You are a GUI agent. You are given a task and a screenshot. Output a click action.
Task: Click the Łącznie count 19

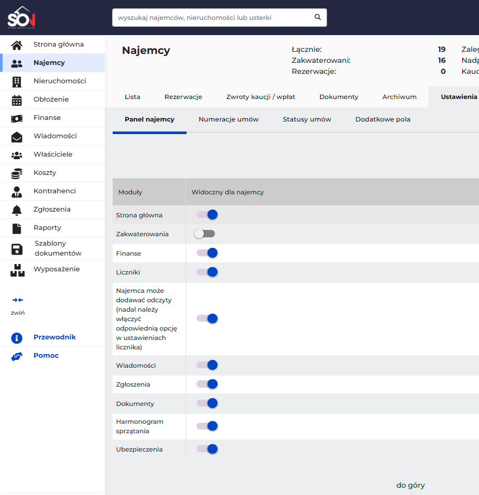[441, 49]
